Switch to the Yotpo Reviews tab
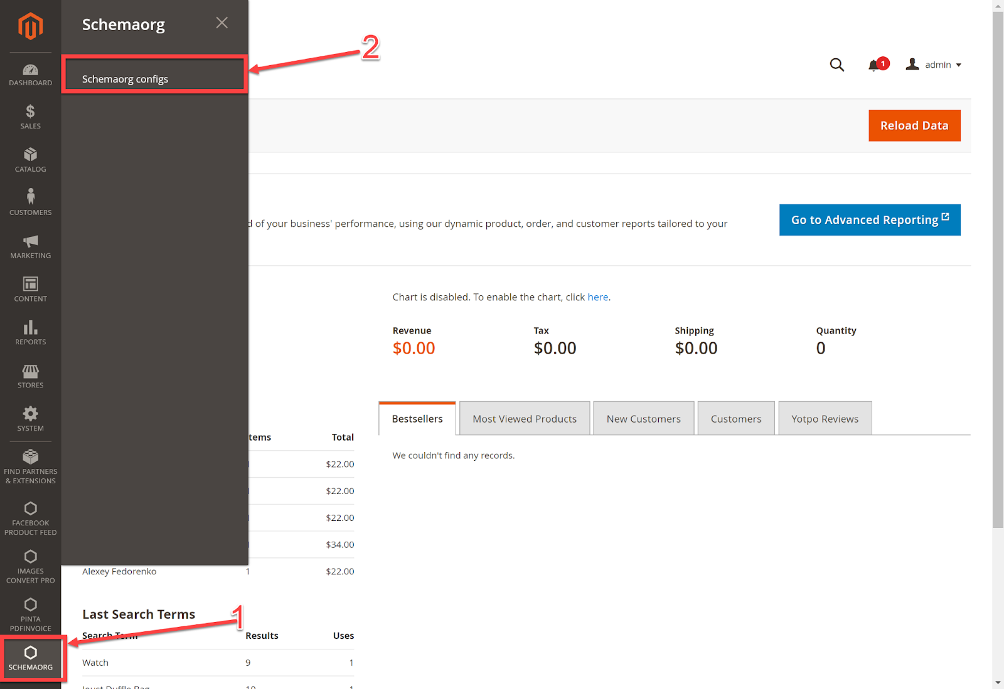This screenshot has width=1004, height=689. [825, 419]
